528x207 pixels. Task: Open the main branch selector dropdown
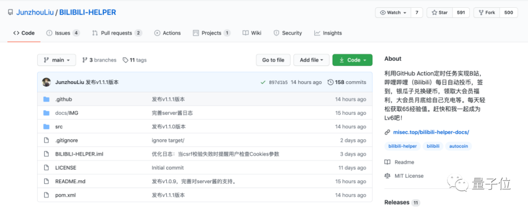57,60
